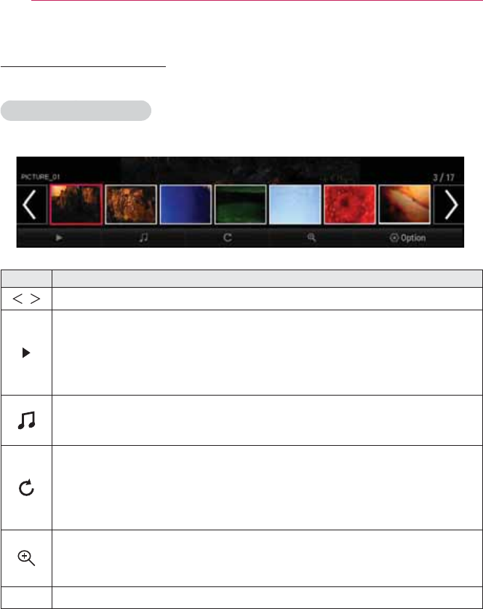Click the rotate arrow icon in table
The width and height of the screenshot is (483, 609).
click(x=26, y=488)
